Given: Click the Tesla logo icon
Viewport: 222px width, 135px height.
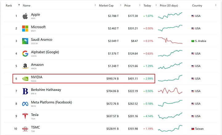Looking at the screenshot, I should click(25, 116).
